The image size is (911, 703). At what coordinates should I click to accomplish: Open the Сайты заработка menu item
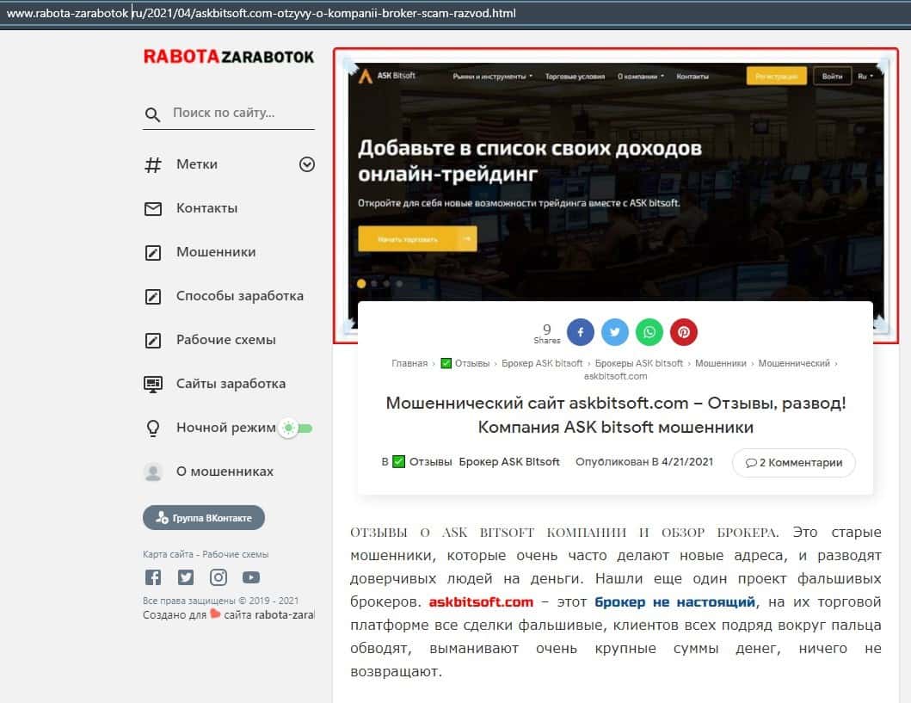click(231, 384)
